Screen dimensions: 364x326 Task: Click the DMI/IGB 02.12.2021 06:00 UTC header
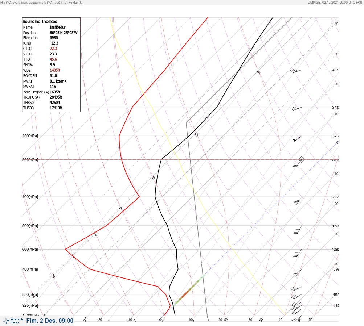pyautogui.click(x=335, y=2)
